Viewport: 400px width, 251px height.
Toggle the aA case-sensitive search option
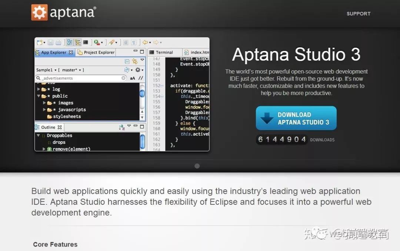click(x=132, y=78)
